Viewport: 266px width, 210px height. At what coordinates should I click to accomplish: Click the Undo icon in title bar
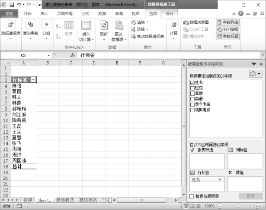click(x=19, y=5)
